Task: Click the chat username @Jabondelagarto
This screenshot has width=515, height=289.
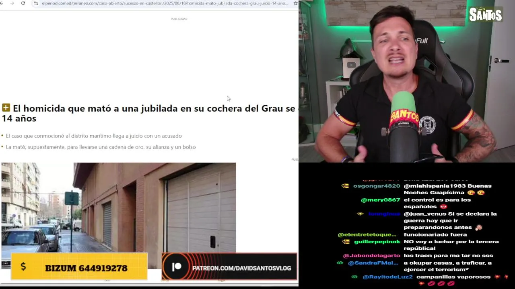Action: (x=371, y=256)
